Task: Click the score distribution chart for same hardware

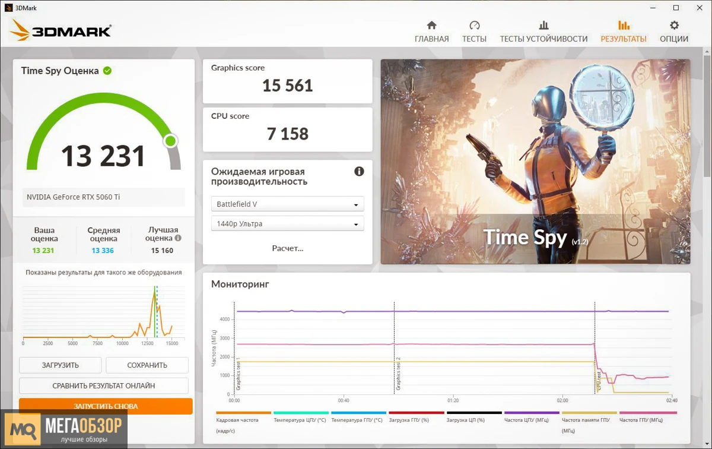Action: [104, 315]
